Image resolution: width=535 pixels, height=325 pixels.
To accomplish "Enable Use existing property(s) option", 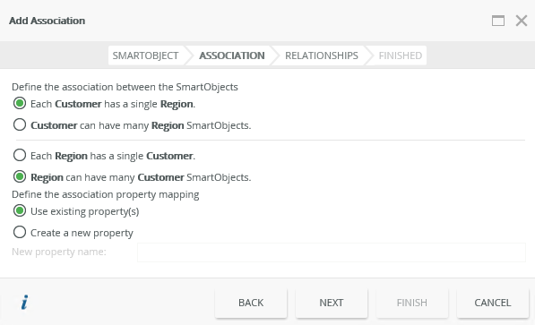I will [20, 210].
